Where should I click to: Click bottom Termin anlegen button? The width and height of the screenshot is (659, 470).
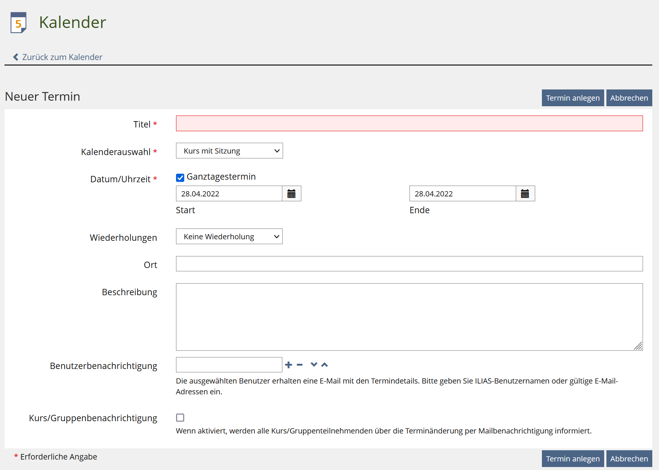(x=572, y=459)
